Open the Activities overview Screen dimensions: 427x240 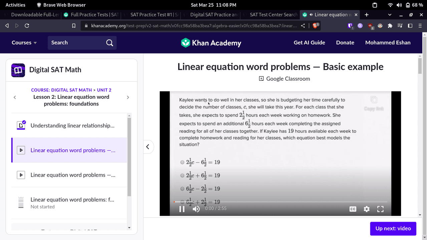click(15, 5)
